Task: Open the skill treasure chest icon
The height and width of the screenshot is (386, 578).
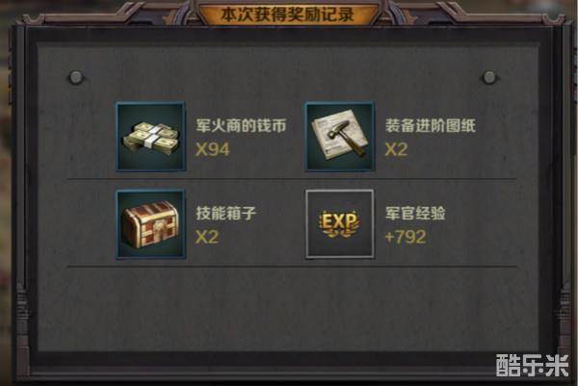Action: (x=150, y=224)
